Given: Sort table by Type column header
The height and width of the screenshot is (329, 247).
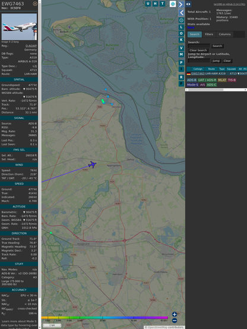Looking at the screenshot, I should tap(222, 69).
